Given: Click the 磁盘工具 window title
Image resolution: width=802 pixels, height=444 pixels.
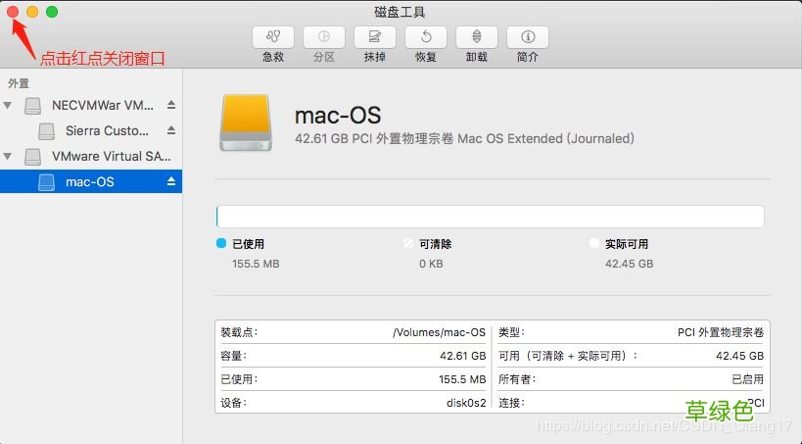Looking at the screenshot, I should click(x=400, y=12).
